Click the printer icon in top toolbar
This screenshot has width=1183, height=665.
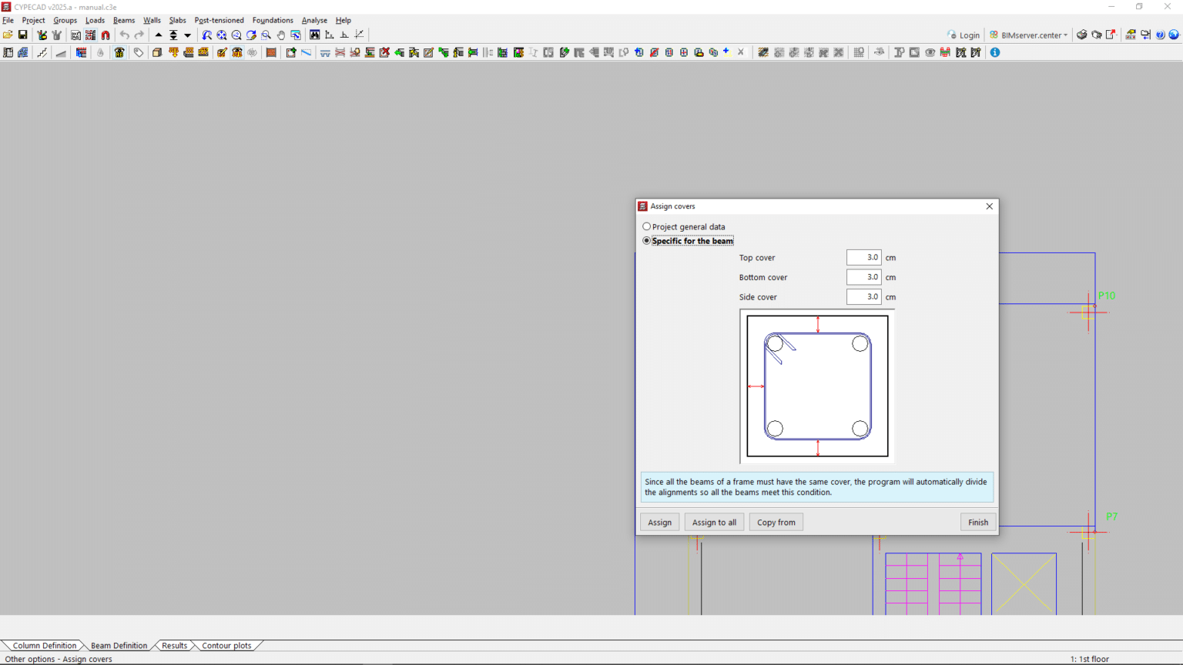point(1082,35)
